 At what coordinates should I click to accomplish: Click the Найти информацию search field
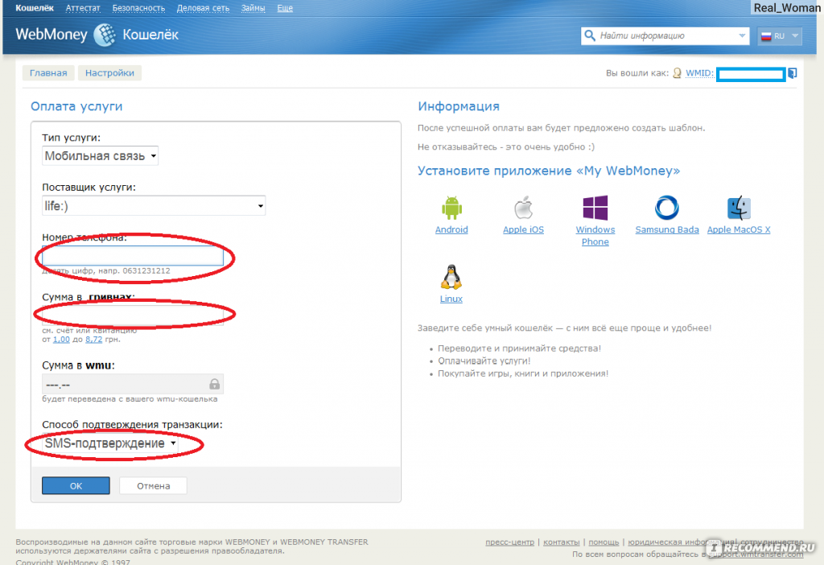click(665, 35)
